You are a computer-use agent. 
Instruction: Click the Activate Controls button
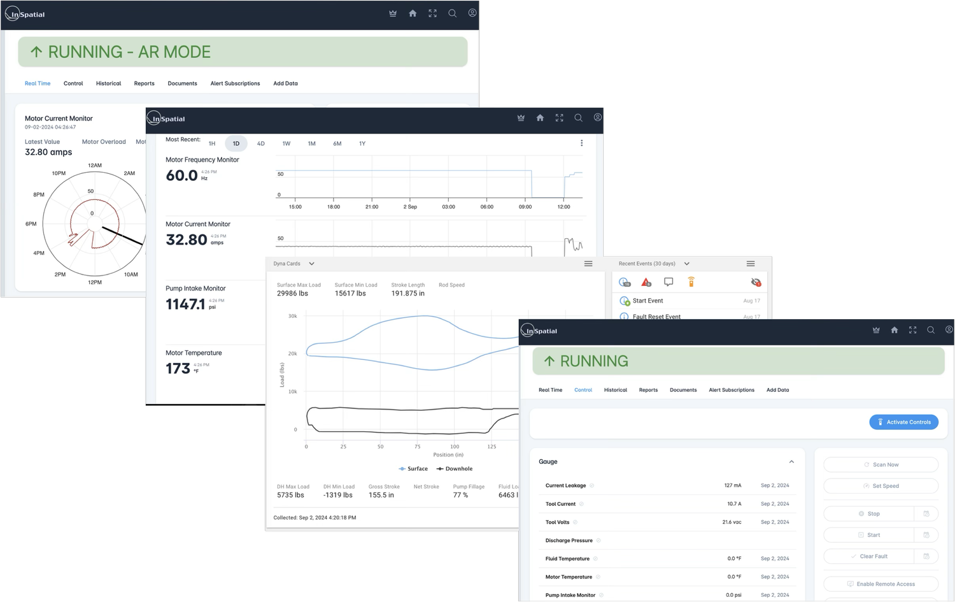[903, 422]
